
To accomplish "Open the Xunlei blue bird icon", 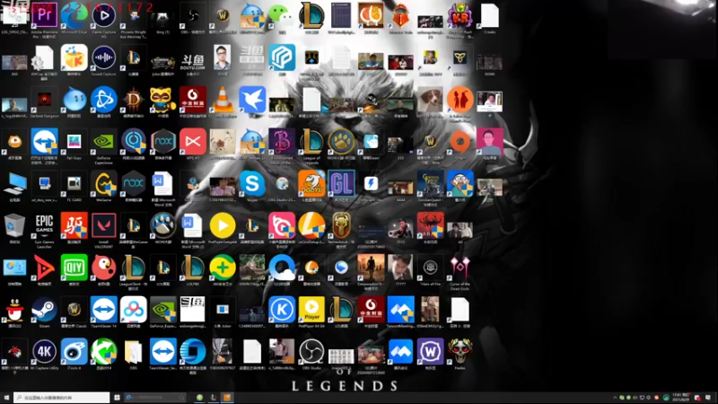I will click(x=252, y=100).
